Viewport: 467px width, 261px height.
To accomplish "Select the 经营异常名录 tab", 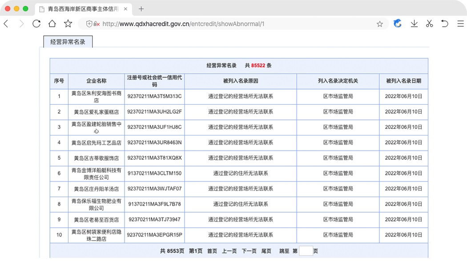I will pyautogui.click(x=68, y=42).
